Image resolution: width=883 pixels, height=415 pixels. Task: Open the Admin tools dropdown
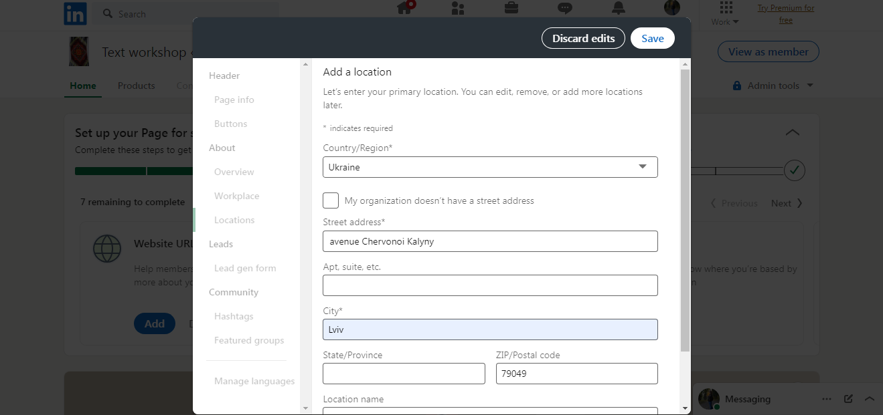point(773,86)
